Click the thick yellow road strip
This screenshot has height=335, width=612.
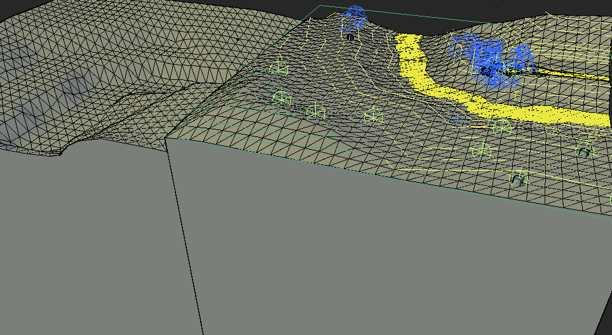(445, 94)
